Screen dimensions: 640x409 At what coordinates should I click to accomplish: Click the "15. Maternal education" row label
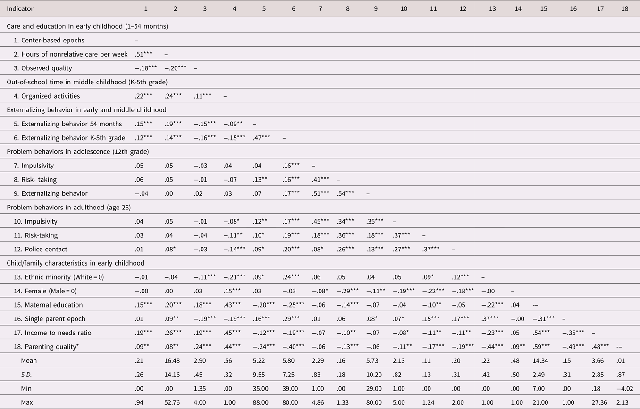(x=48, y=305)
